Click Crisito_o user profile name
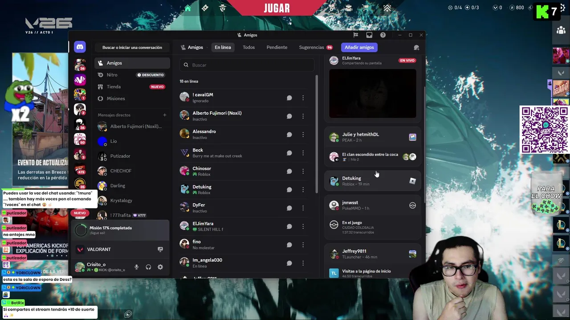 (96, 264)
